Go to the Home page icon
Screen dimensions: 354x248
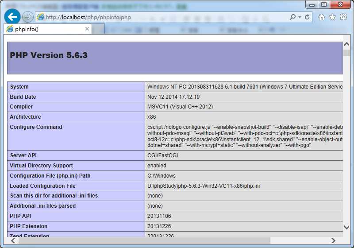coord(322,17)
